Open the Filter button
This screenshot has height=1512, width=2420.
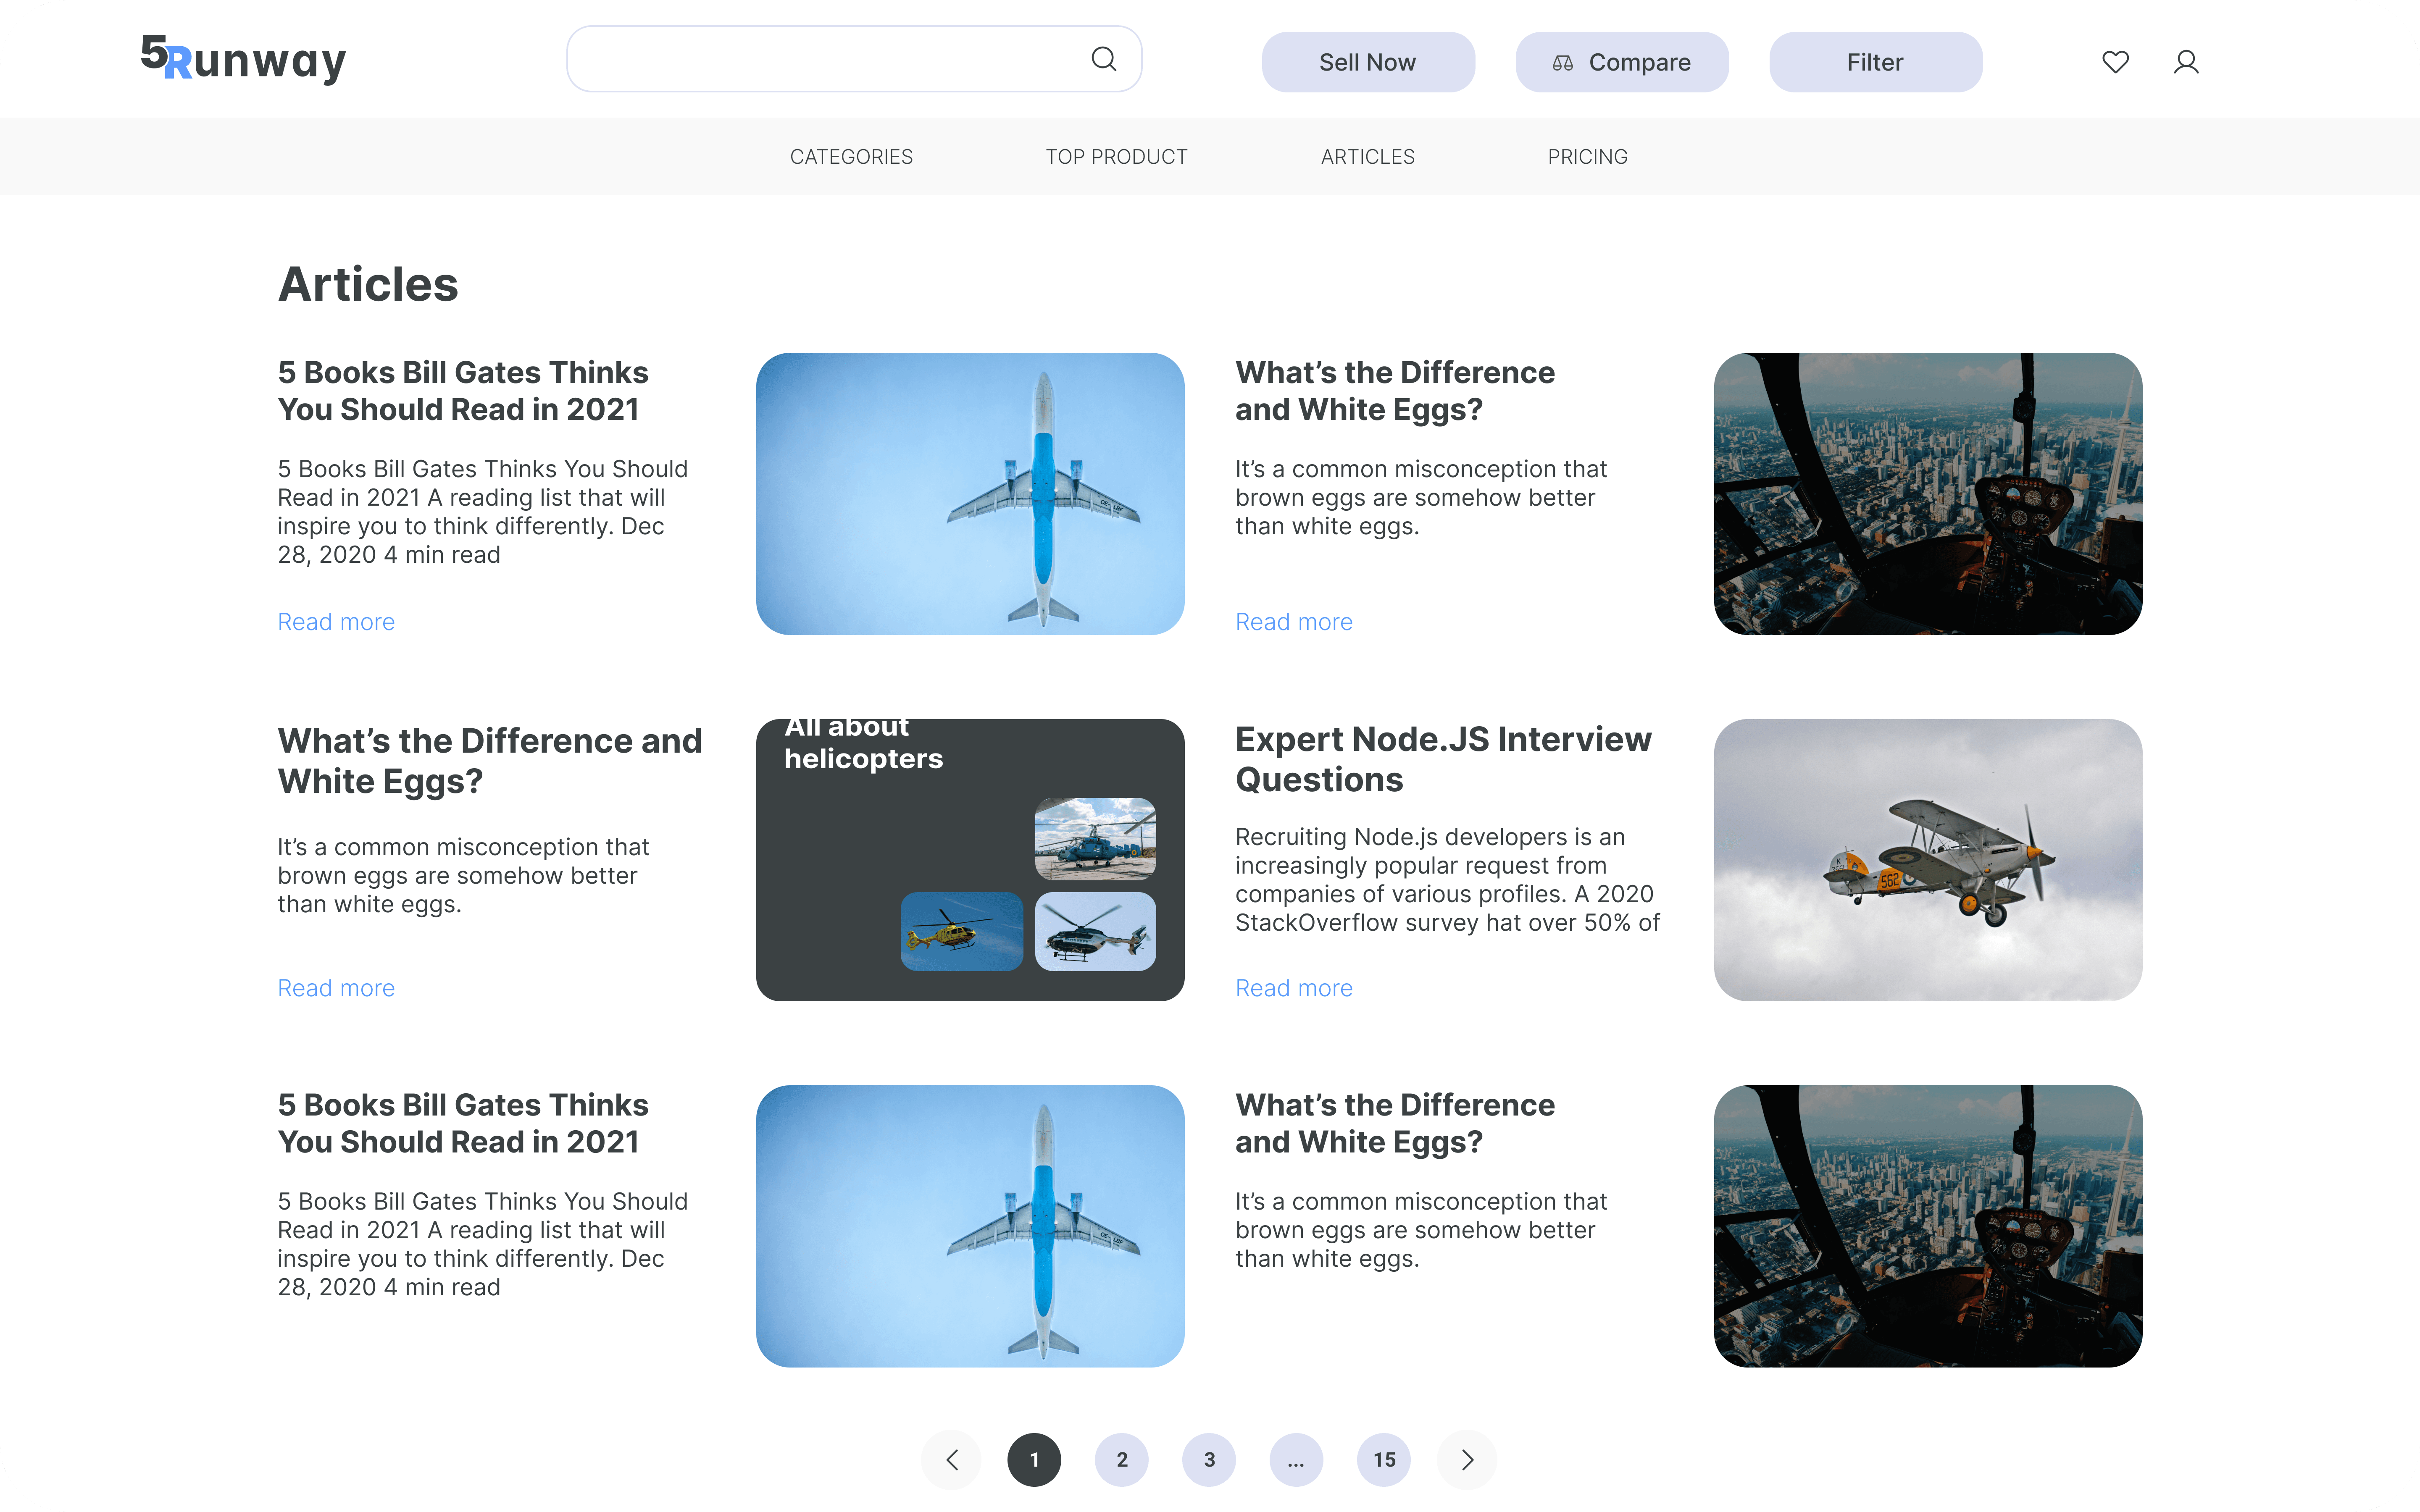click(x=1875, y=62)
